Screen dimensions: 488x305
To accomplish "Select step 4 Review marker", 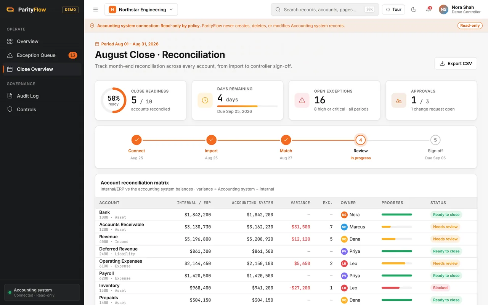I will coord(361,140).
